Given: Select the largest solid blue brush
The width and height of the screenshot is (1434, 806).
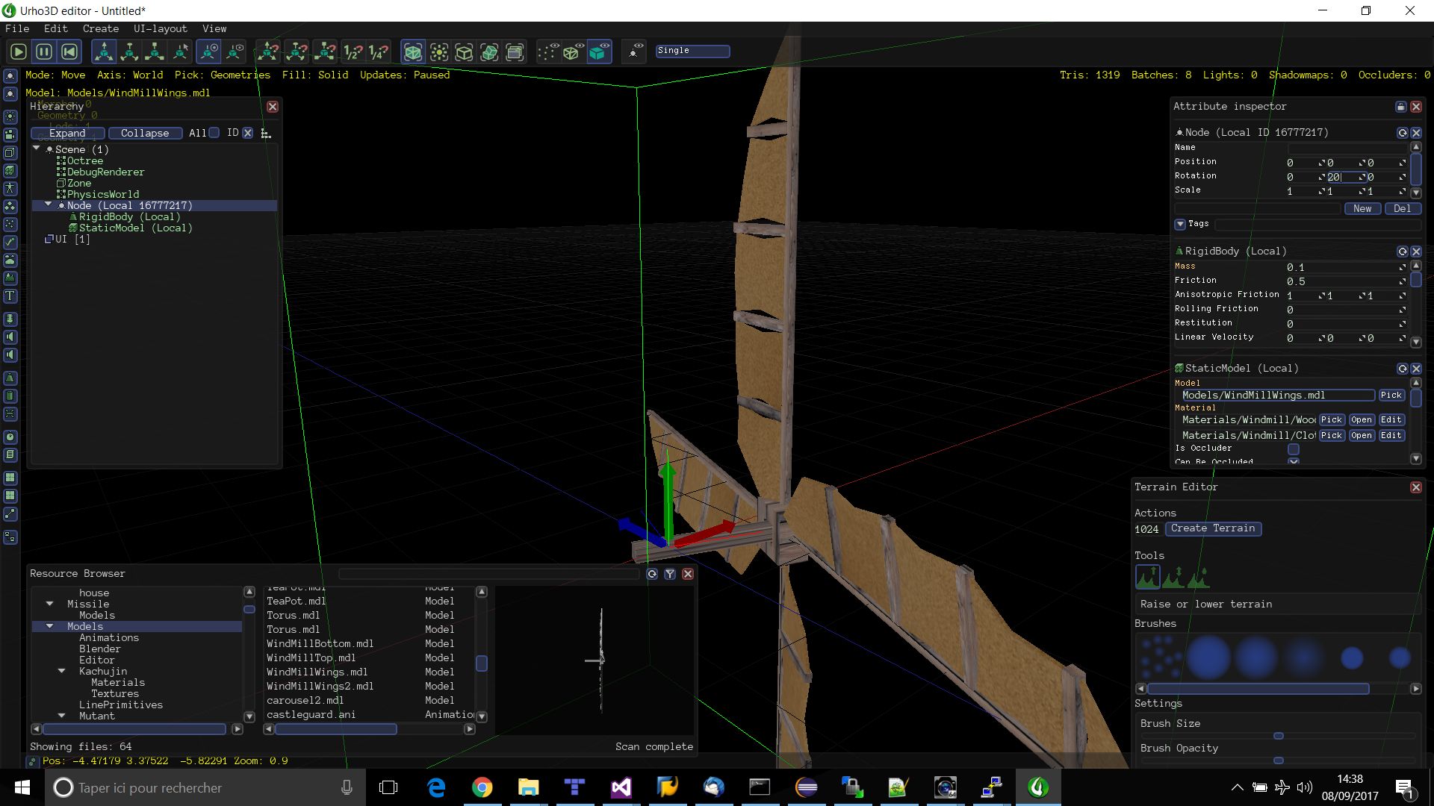Looking at the screenshot, I should [x=1208, y=657].
